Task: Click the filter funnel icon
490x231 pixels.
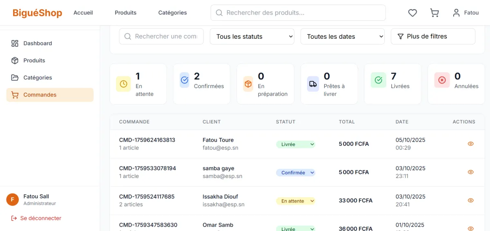Action: pyautogui.click(x=401, y=36)
